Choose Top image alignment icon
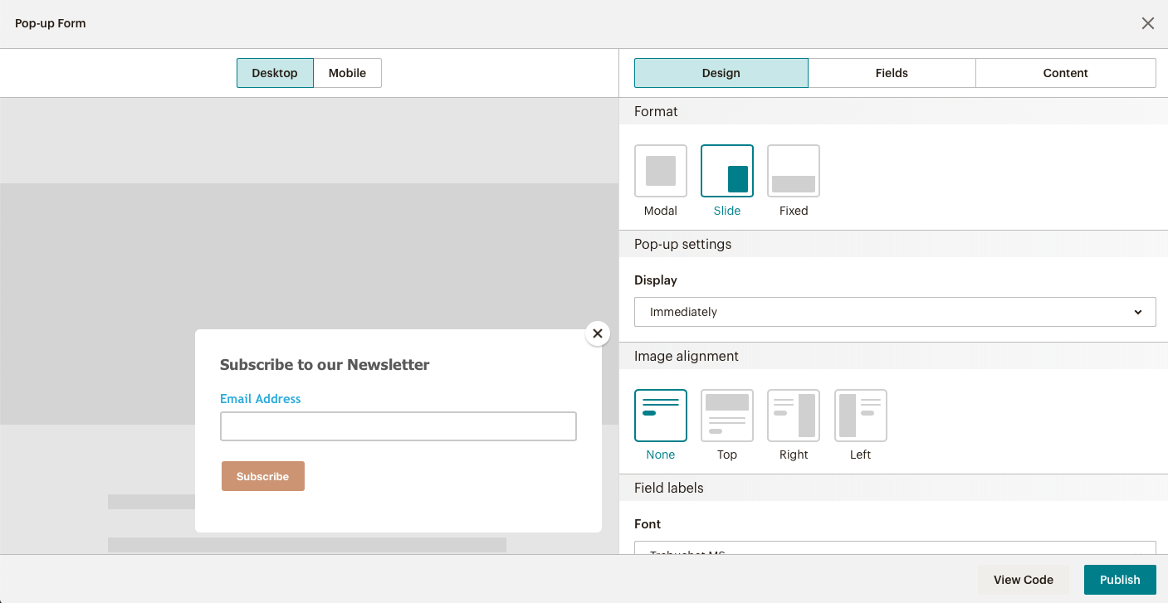This screenshot has height=603, width=1168. coord(726,416)
